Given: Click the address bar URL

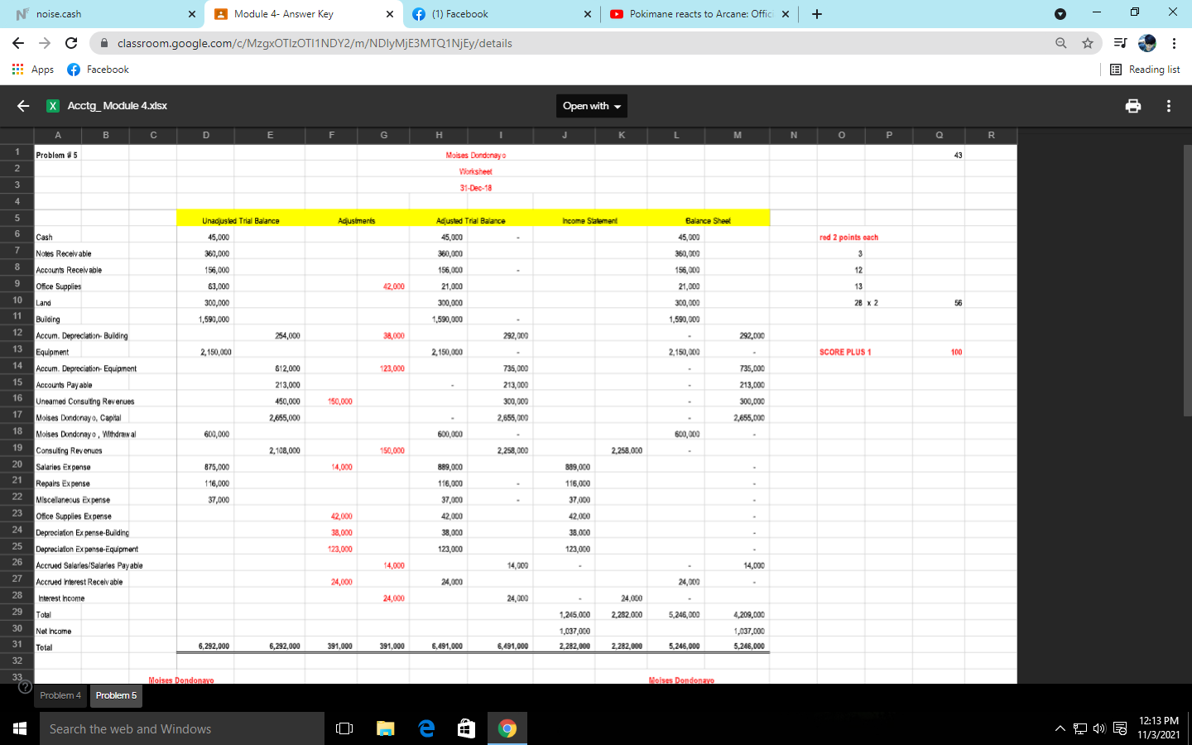Looking at the screenshot, I should pos(315,43).
